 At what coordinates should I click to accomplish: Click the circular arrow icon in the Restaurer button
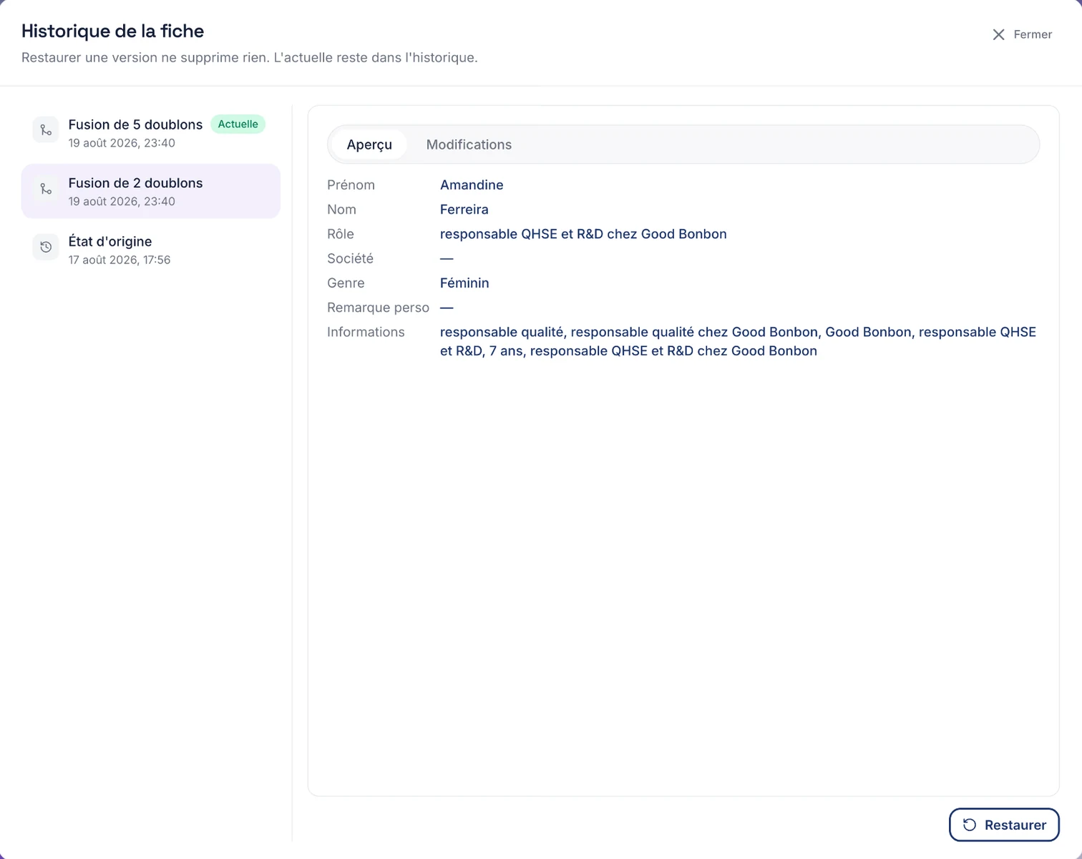tap(970, 825)
